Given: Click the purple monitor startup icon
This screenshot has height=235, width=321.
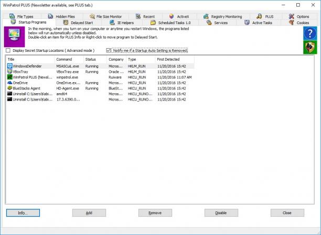Looking at the screenshot, I should [x=14, y=37].
